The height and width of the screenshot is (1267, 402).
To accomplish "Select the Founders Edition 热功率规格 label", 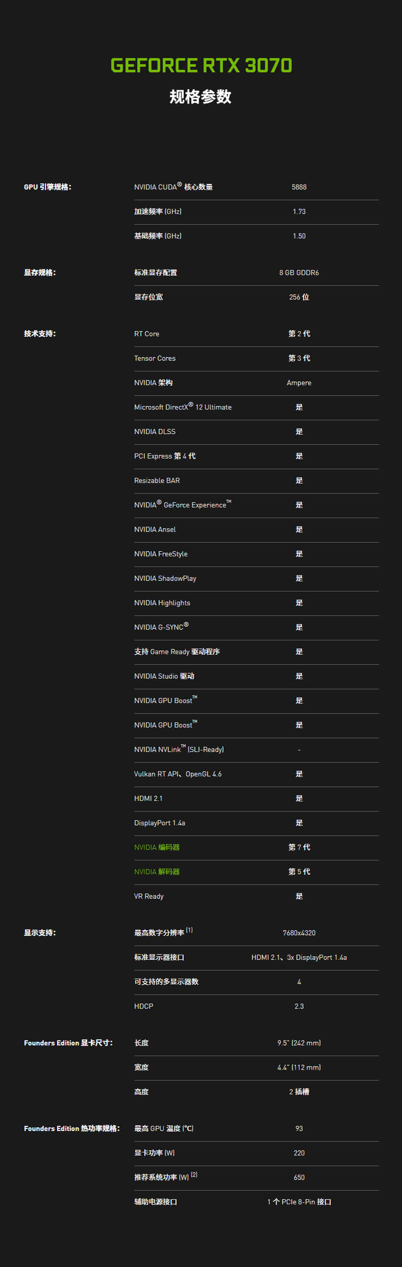I will click(72, 1128).
